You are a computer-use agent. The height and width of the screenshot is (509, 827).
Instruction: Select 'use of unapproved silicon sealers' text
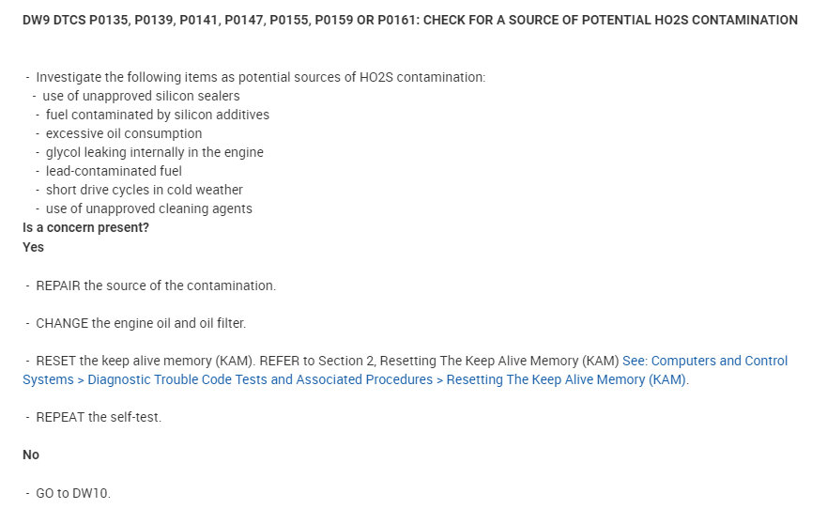(141, 96)
